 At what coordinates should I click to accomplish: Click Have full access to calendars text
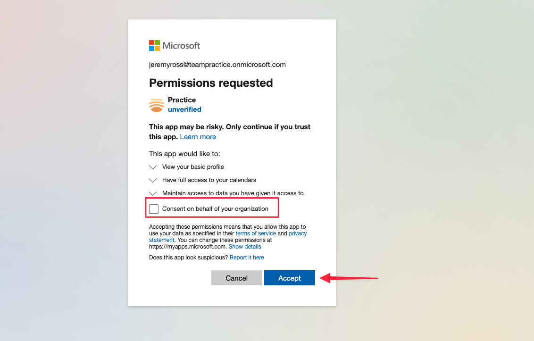coord(209,180)
